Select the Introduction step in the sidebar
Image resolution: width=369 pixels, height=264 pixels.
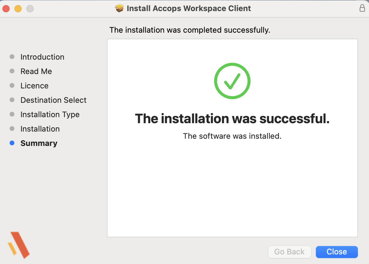[x=42, y=57]
